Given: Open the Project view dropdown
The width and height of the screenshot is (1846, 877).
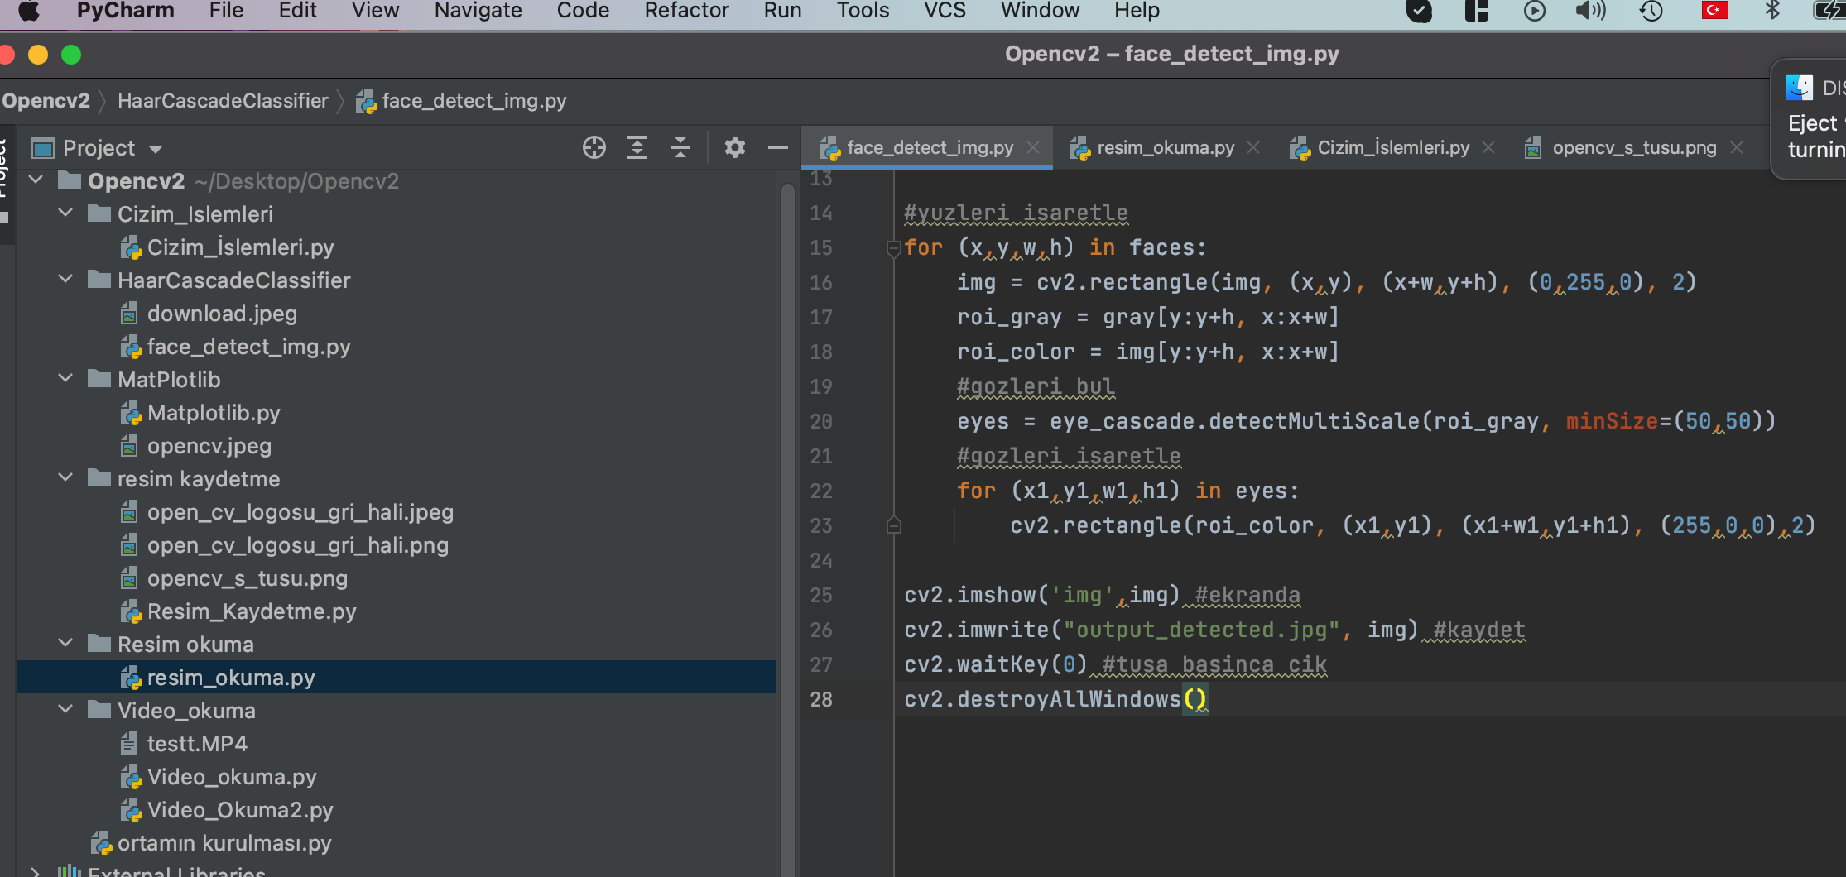Looking at the screenshot, I should [x=156, y=149].
